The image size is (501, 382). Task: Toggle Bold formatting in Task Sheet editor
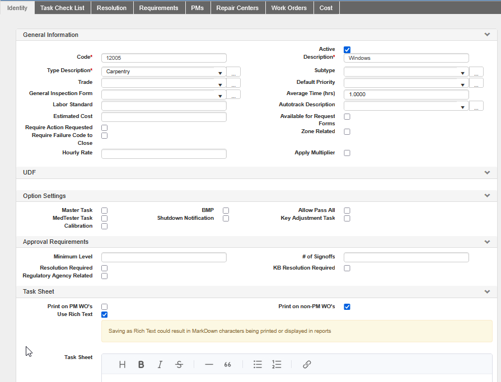pyautogui.click(x=141, y=365)
